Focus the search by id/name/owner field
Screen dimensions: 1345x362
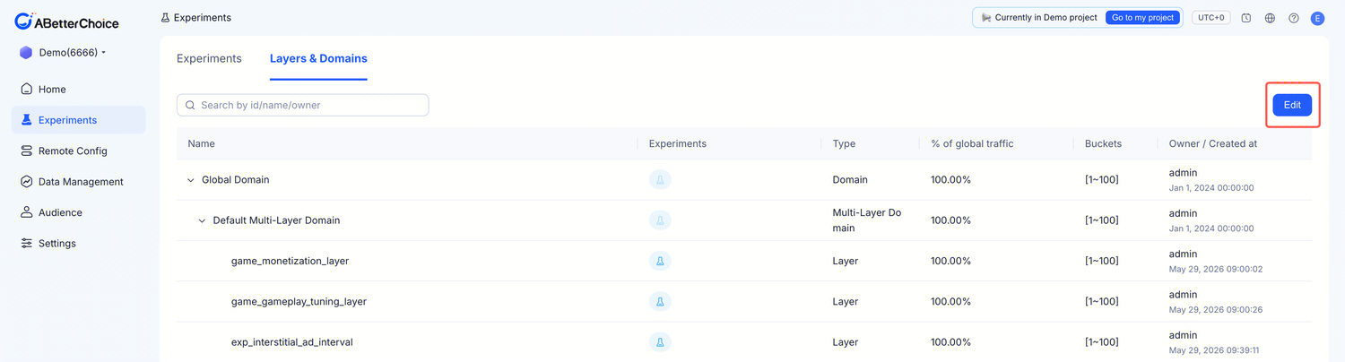302,105
